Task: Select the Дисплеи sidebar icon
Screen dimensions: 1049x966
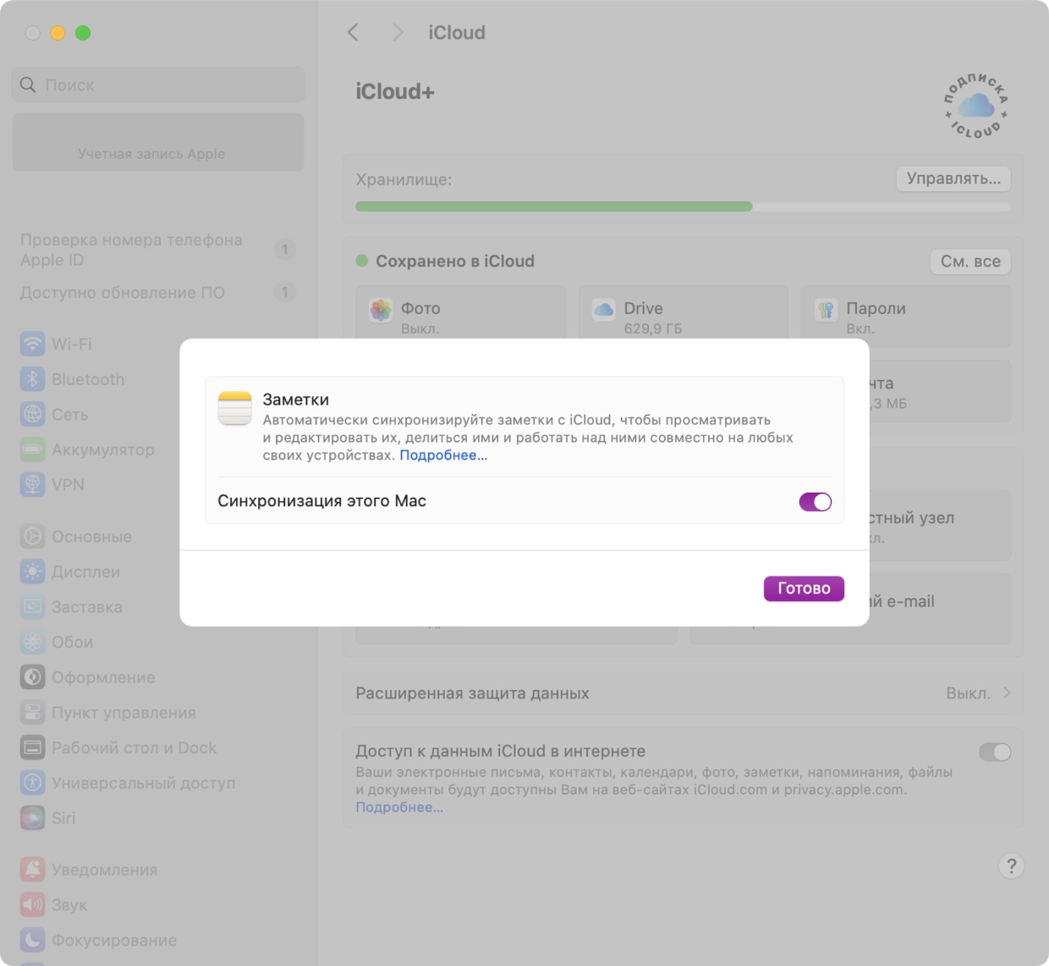Action: click(x=32, y=571)
